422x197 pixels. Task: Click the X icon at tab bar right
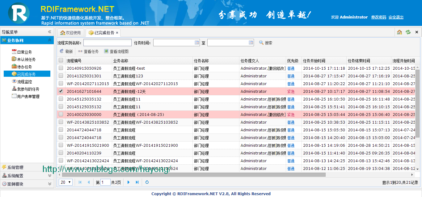pyautogui.click(x=416, y=32)
